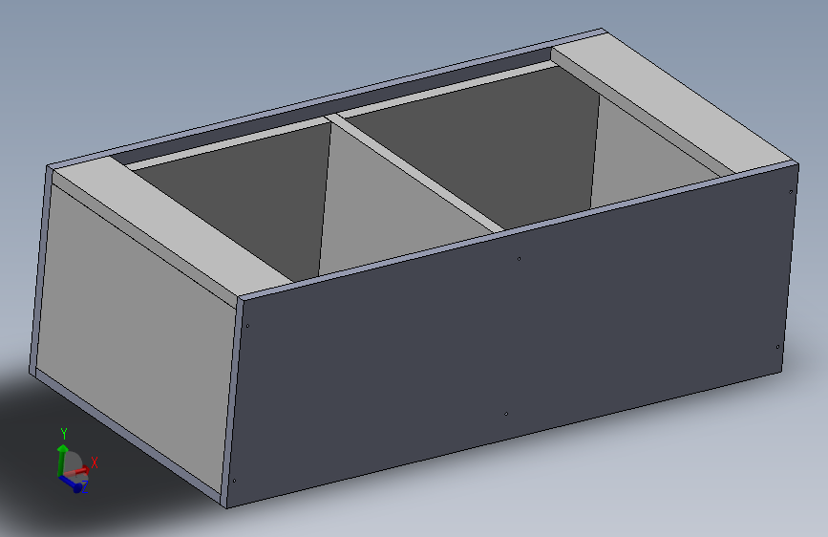The height and width of the screenshot is (537, 828).
Task: Select the bottom-center hole on front panel
Action: [x=506, y=414]
